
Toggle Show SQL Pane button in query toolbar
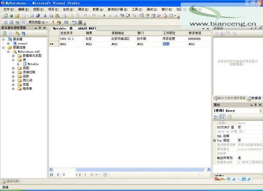pyautogui.click(x=17, y=22)
